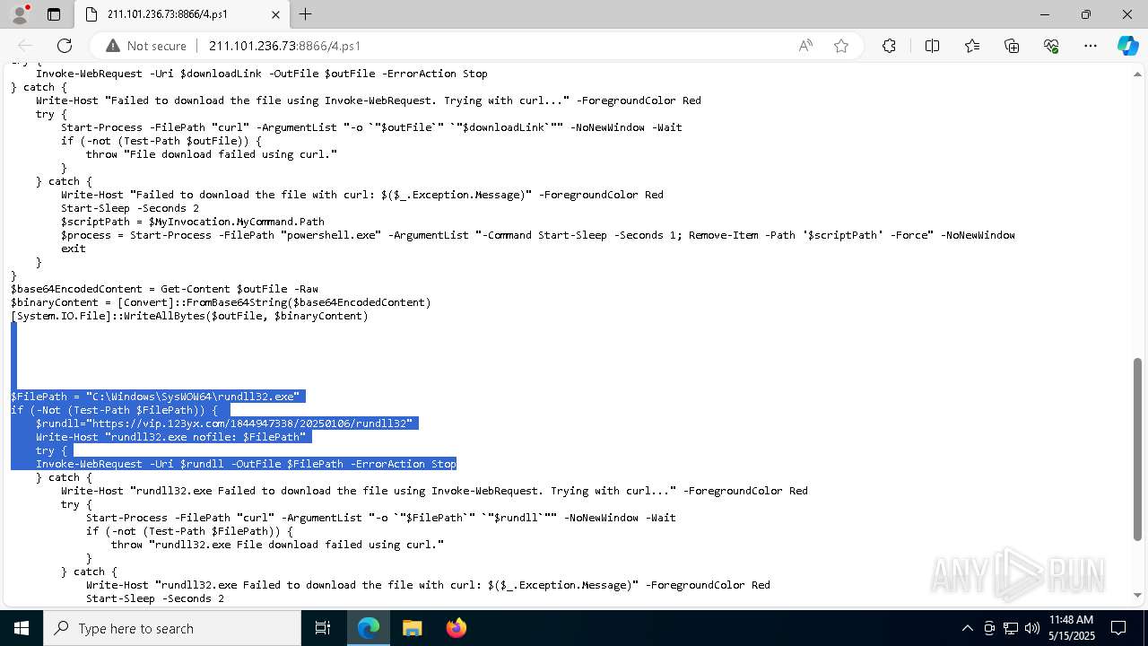
Task: Open Collections
Action: tap(1012, 46)
